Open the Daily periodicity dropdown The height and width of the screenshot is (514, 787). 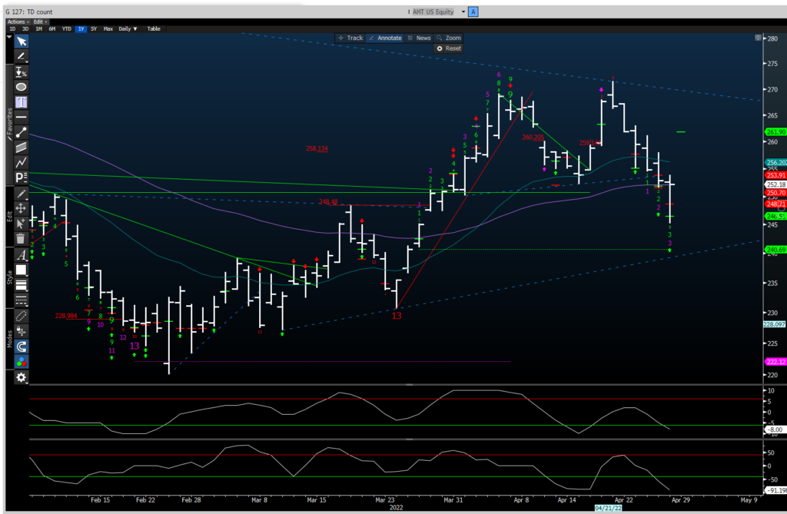coord(128,28)
